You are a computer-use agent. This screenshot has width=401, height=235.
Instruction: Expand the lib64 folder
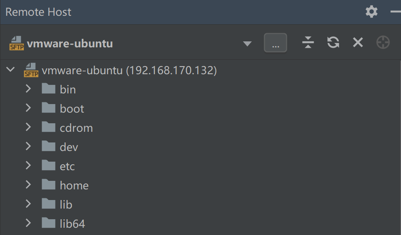[28, 223]
